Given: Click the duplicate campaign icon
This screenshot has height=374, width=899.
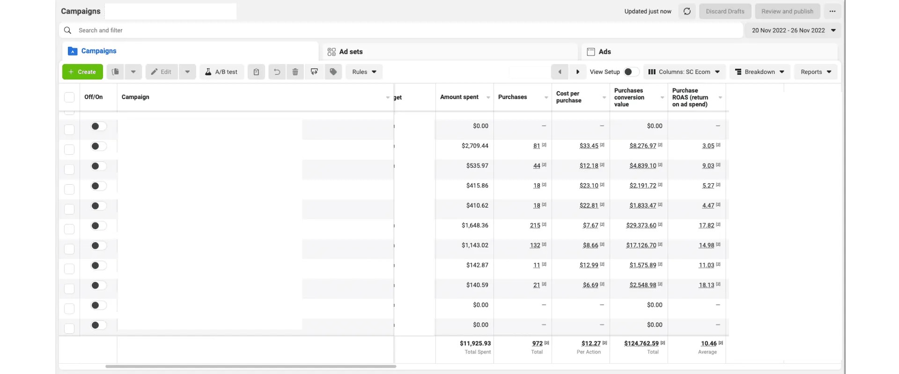Looking at the screenshot, I should pyautogui.click(x=115, y=72).
